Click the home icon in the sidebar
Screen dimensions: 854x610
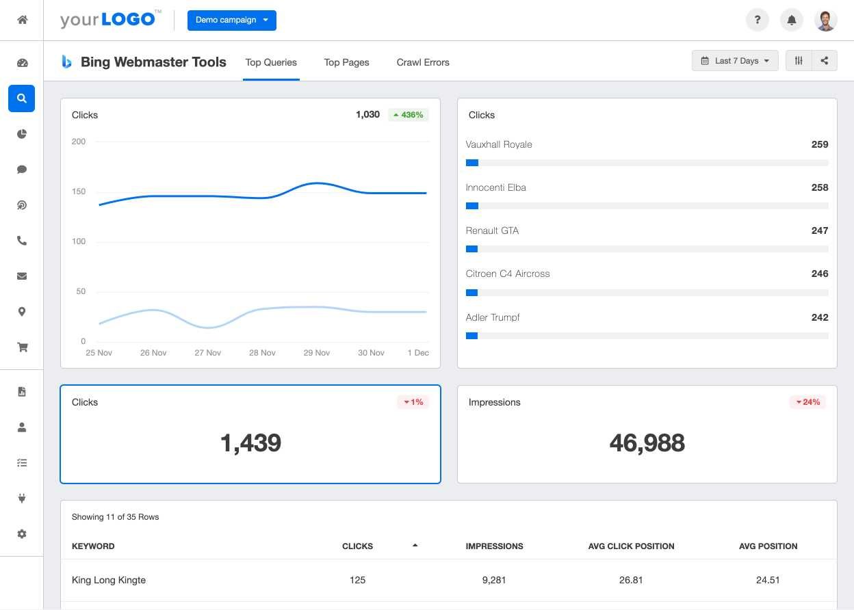[x=22, y=20]
